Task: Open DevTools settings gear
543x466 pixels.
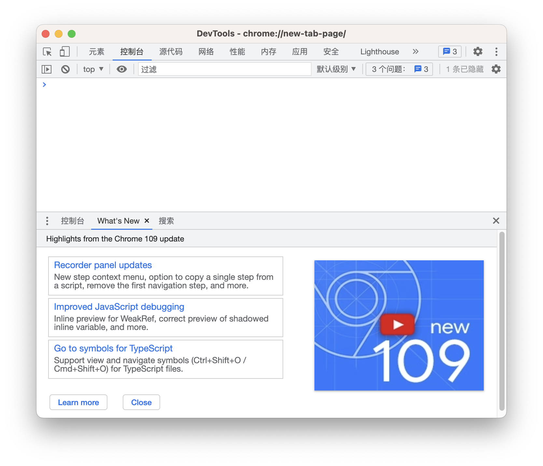Action: click(x=478, y=51)
